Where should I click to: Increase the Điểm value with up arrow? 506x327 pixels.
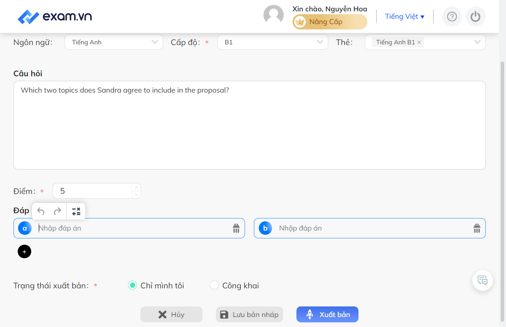[137, 187]
